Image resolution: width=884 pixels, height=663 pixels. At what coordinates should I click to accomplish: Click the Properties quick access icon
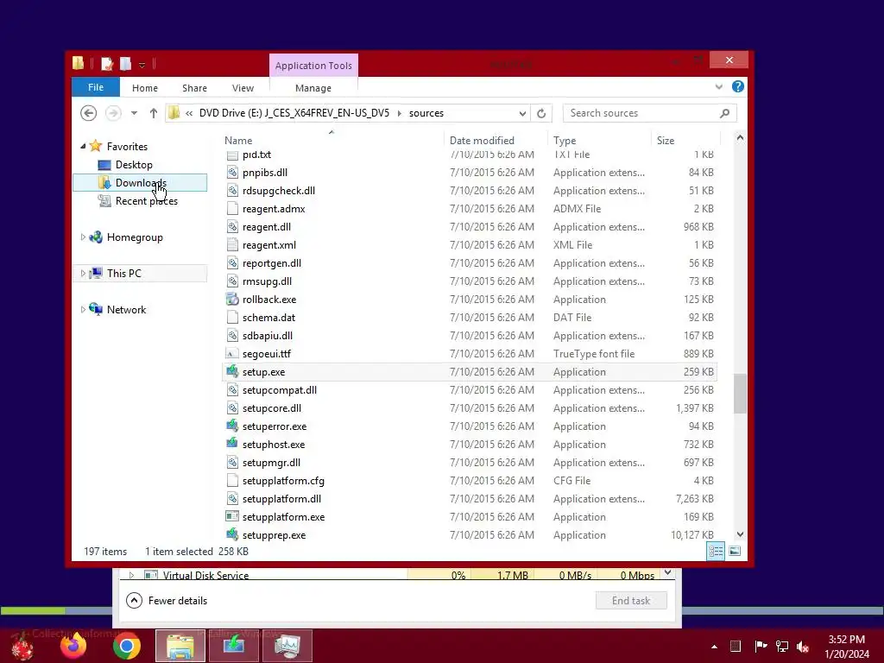(x=106, y=64)
